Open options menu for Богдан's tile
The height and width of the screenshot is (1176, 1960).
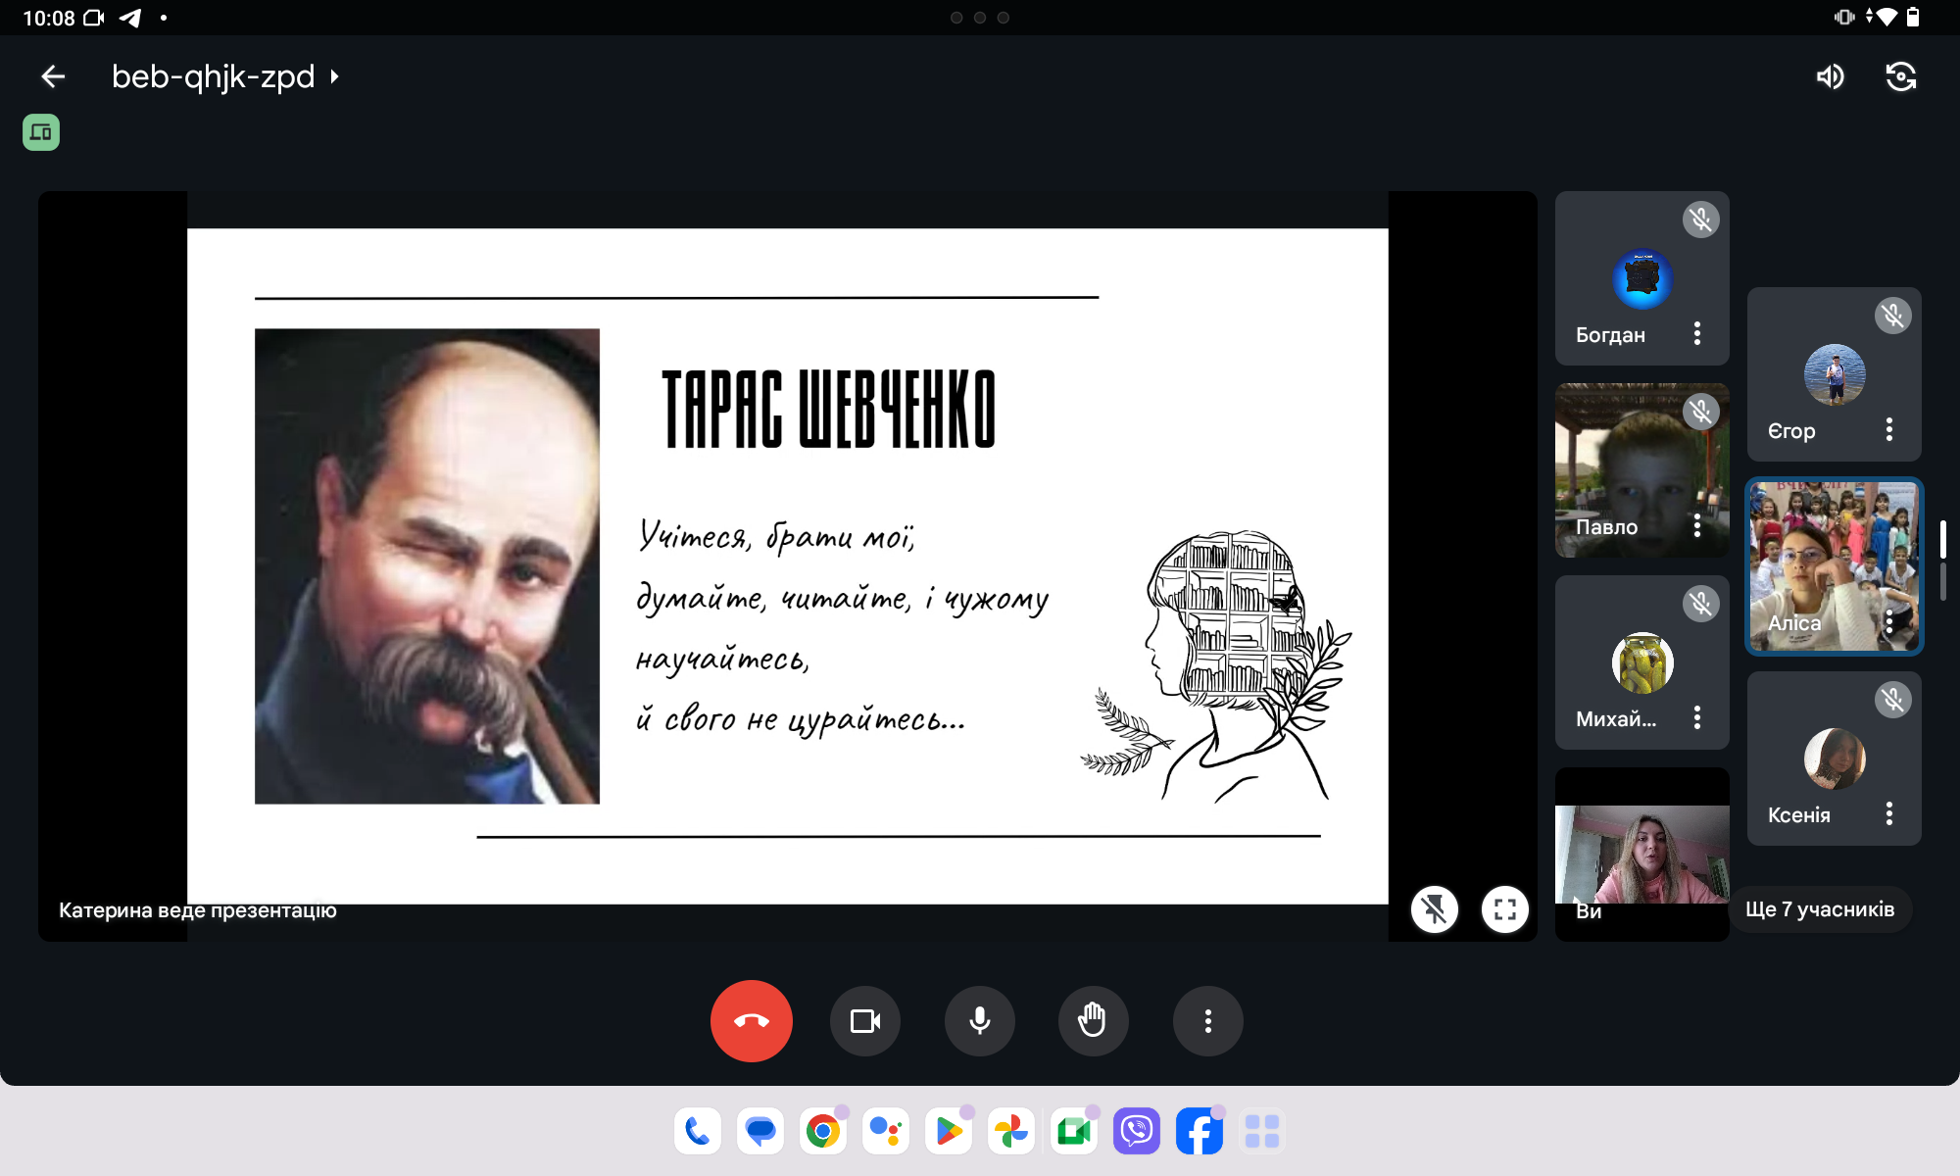pyautogui.click(x=1697, y=333)
